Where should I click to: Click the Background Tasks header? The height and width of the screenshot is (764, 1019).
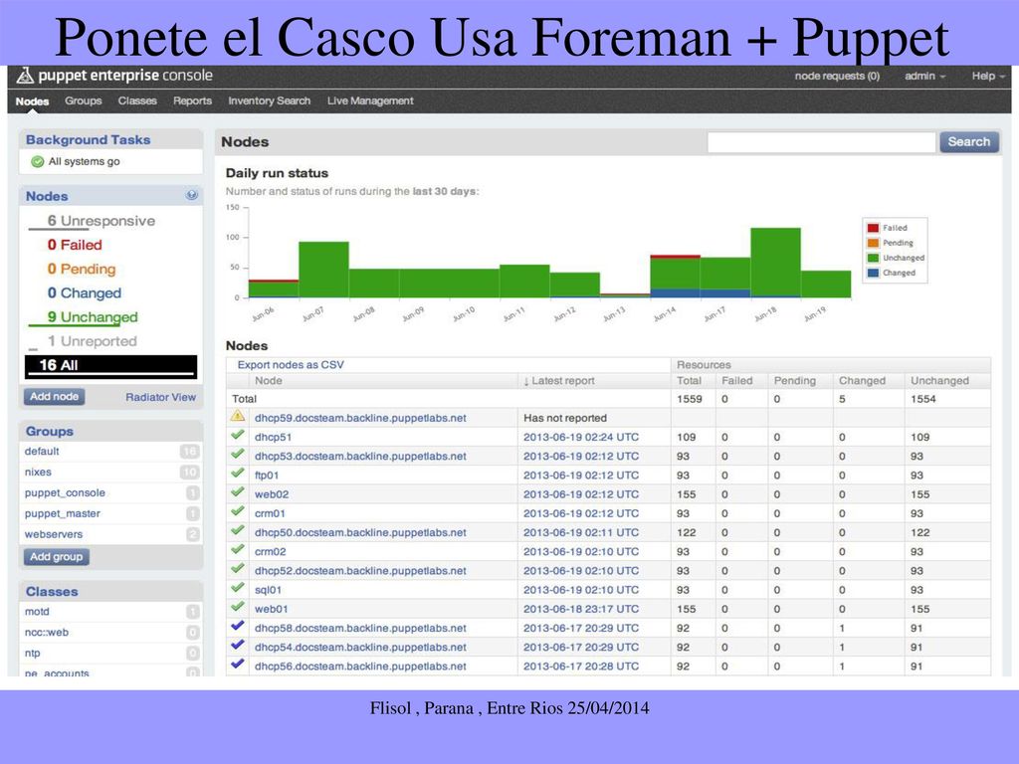[88, 139]
